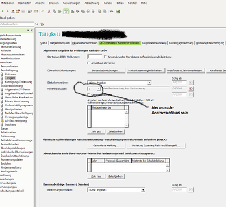Click the green back arrow in toolbar
This screenshot has width=226, height=207.
[2, 11]
